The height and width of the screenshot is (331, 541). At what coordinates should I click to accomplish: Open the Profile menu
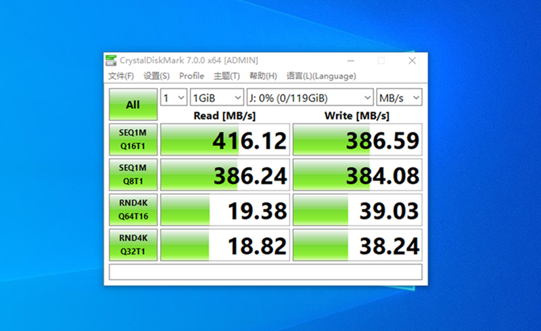(191, 76)
